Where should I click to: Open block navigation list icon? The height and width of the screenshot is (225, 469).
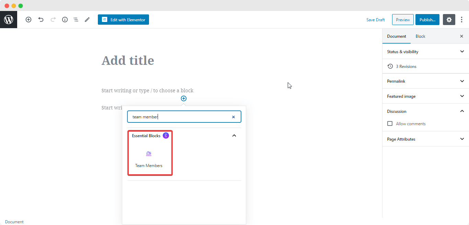pyautogui.click(x=76, y=20)
